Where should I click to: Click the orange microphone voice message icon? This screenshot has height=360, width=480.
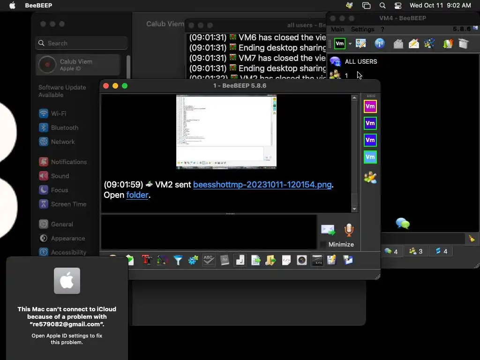pyautogui.click(x=349, y=230)
